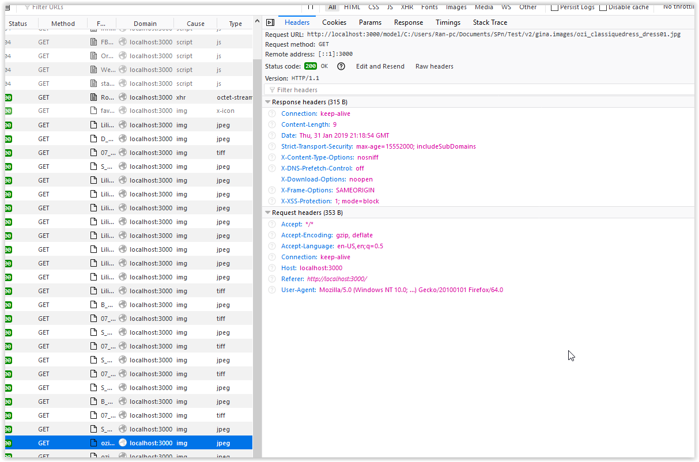Open help icon for X-DNS-Prefetch-Control header
699x462 pixels.
(272, 168)
